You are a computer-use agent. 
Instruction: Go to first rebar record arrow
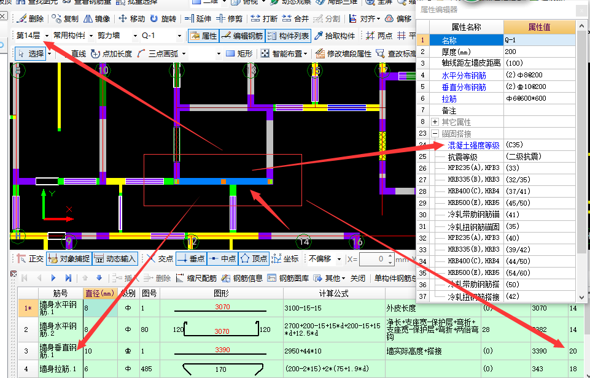coord(25,279)
